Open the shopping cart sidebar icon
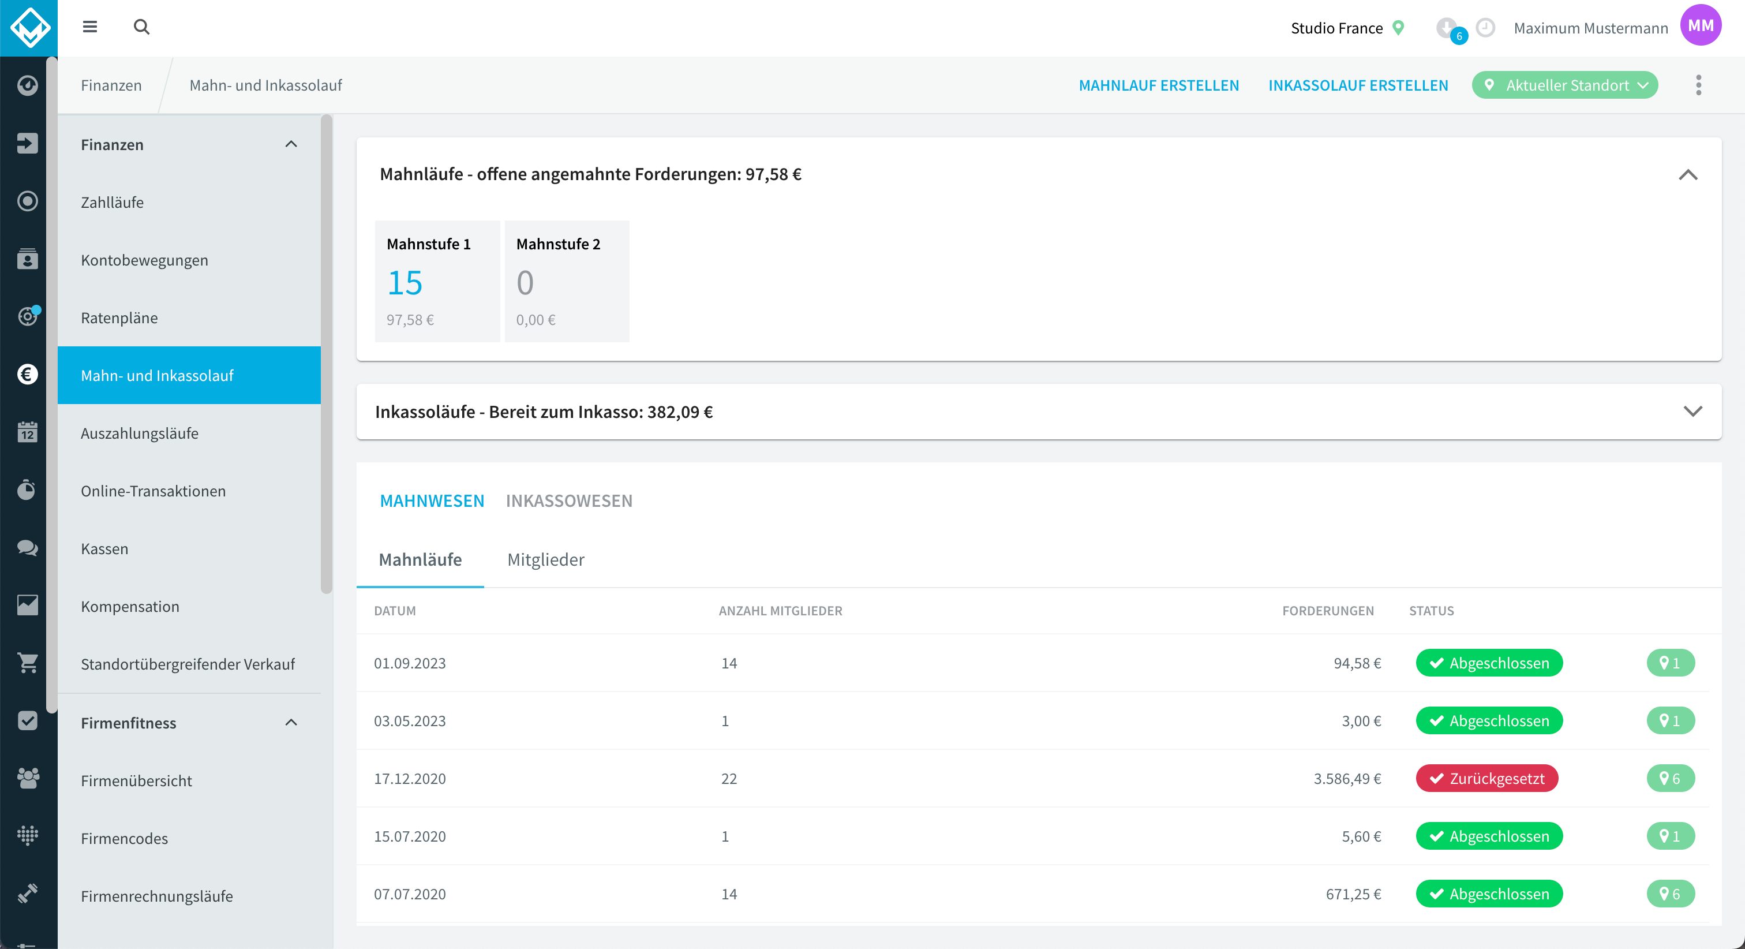The height and width of the screenshot is (949, 1745). pyautogui.click(x=28, y=662)
